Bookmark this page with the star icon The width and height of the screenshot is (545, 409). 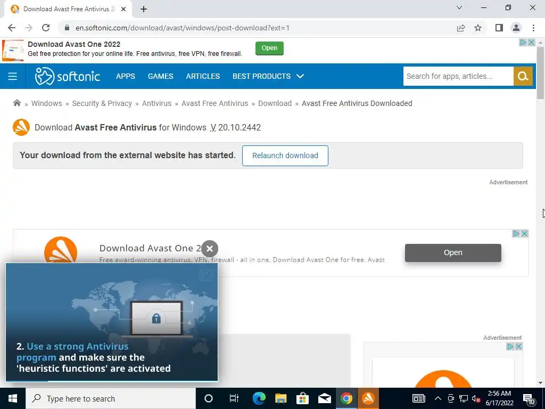[x=478, y=28]
